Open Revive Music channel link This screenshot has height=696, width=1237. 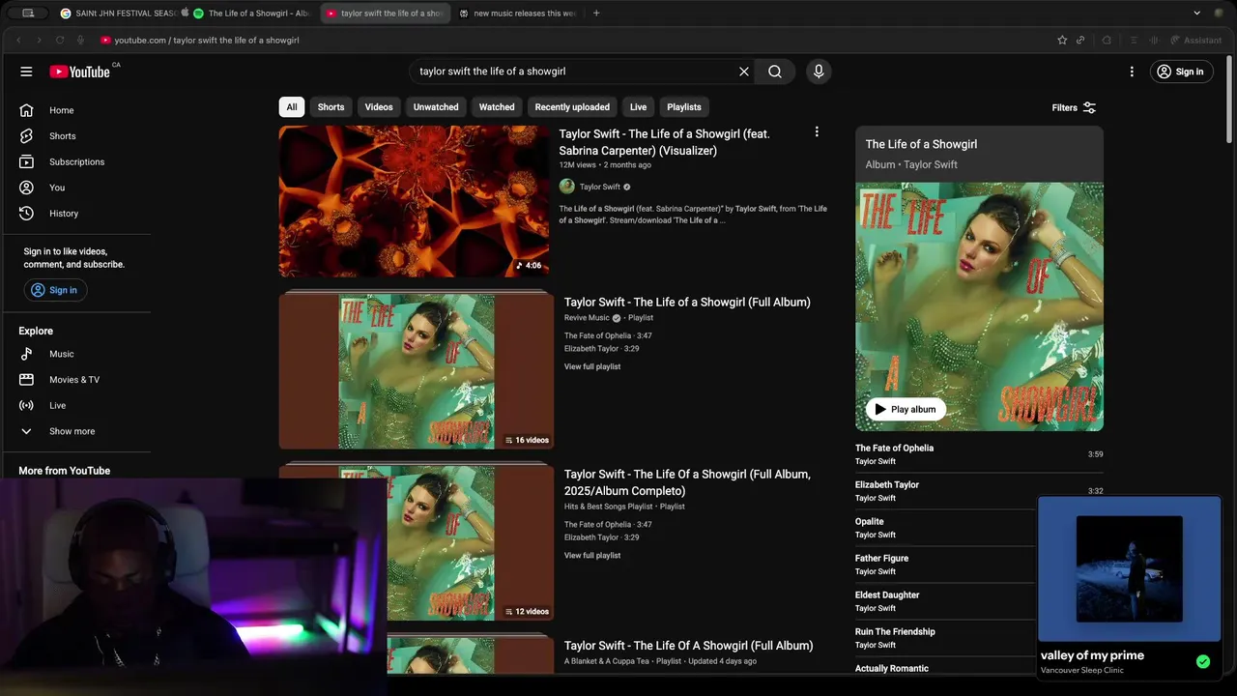click(587, 318)
